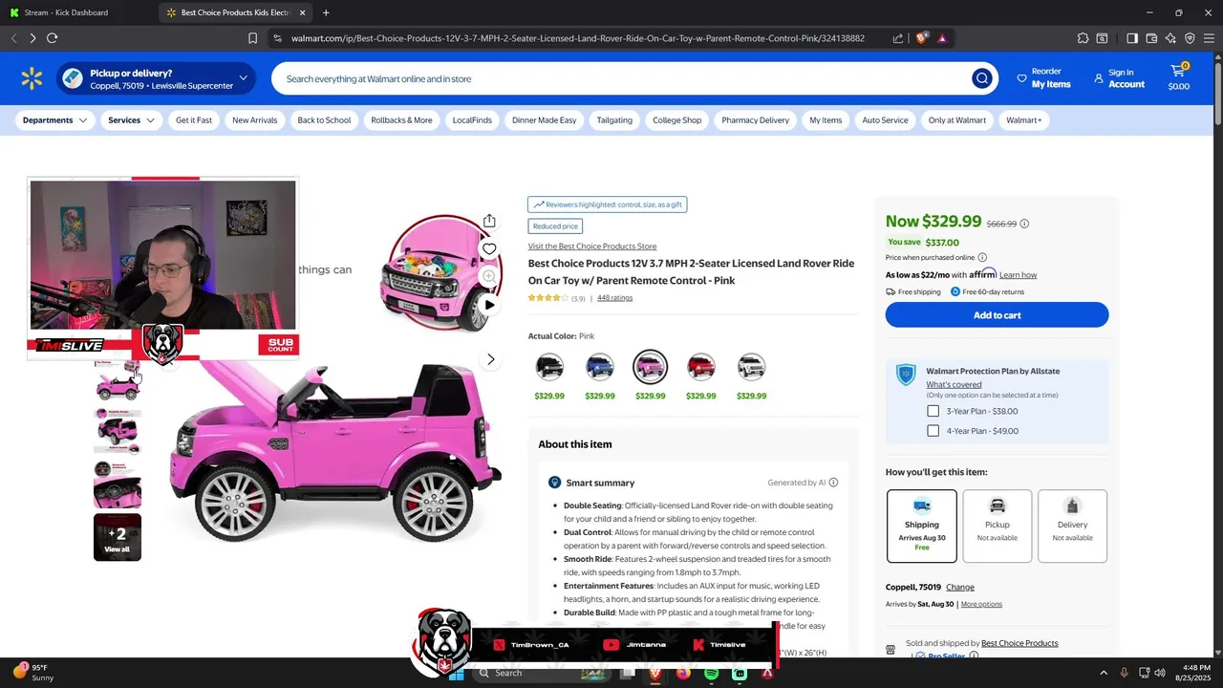Open the browser hamburger menu
Image resolution: width=1223 pixels, height=688 pixels.
[1209, 38]
